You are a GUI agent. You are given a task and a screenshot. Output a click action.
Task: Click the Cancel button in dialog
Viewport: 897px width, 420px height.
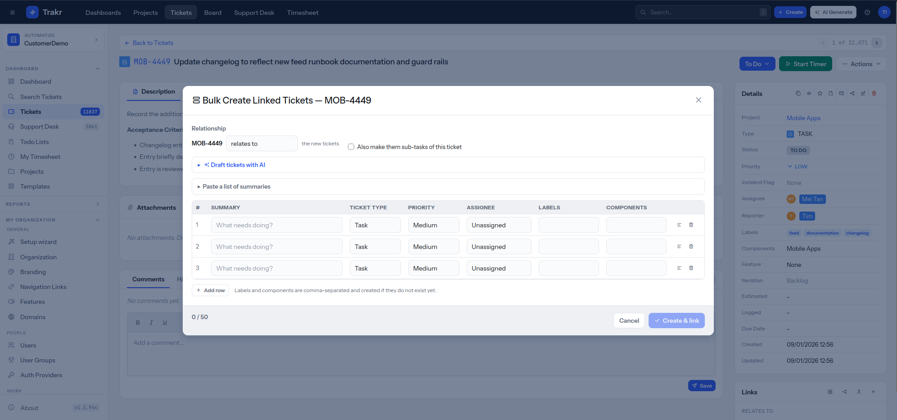pos(629,321)
